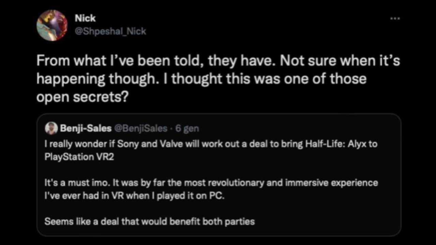This screenshot has height=245, width=436.
Task: Click the '6 gen' timestamp
Action: [187, 128]
